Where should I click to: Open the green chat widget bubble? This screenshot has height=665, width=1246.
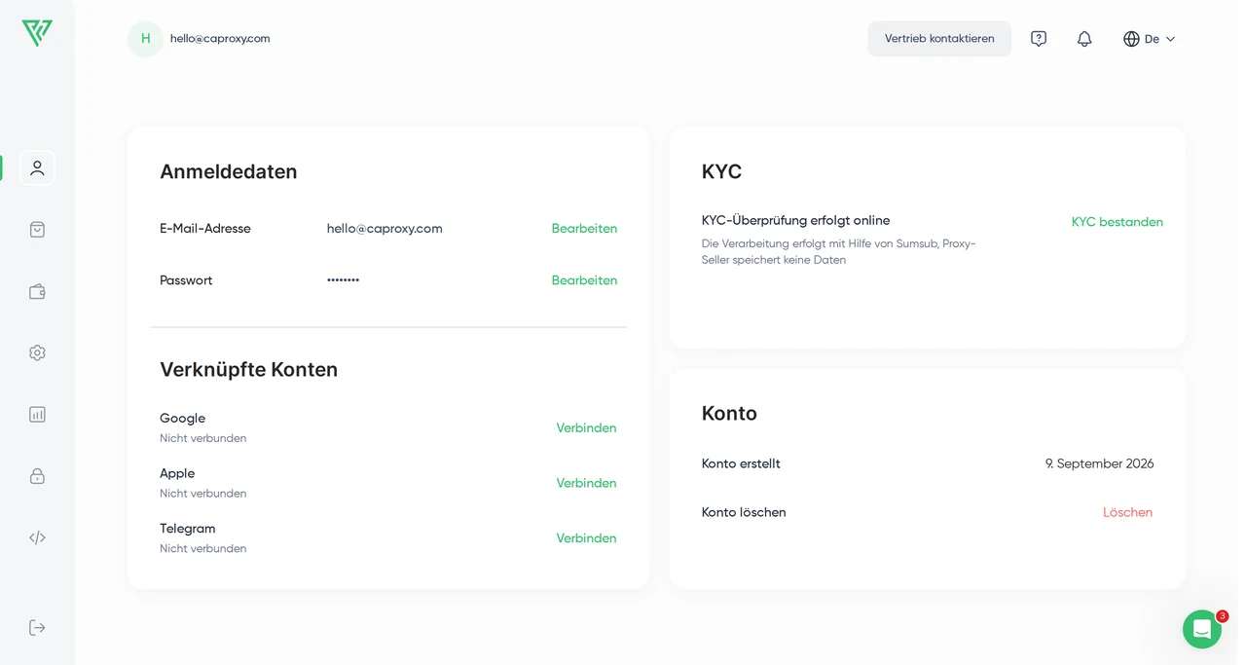coord(1202,629)
